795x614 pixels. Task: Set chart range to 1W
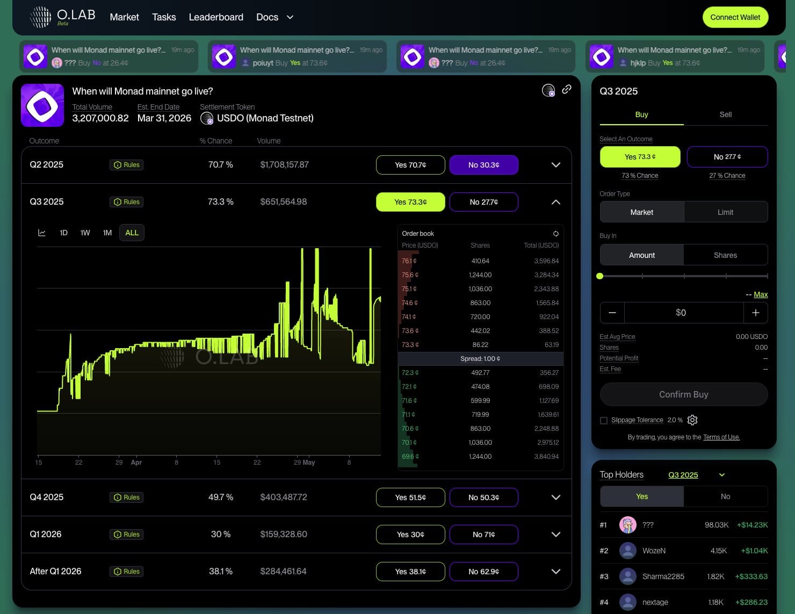pos(85,233)
